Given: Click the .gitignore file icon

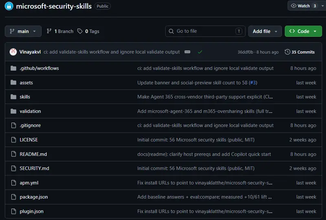Looking at the screenshot, I should [13, 125].
